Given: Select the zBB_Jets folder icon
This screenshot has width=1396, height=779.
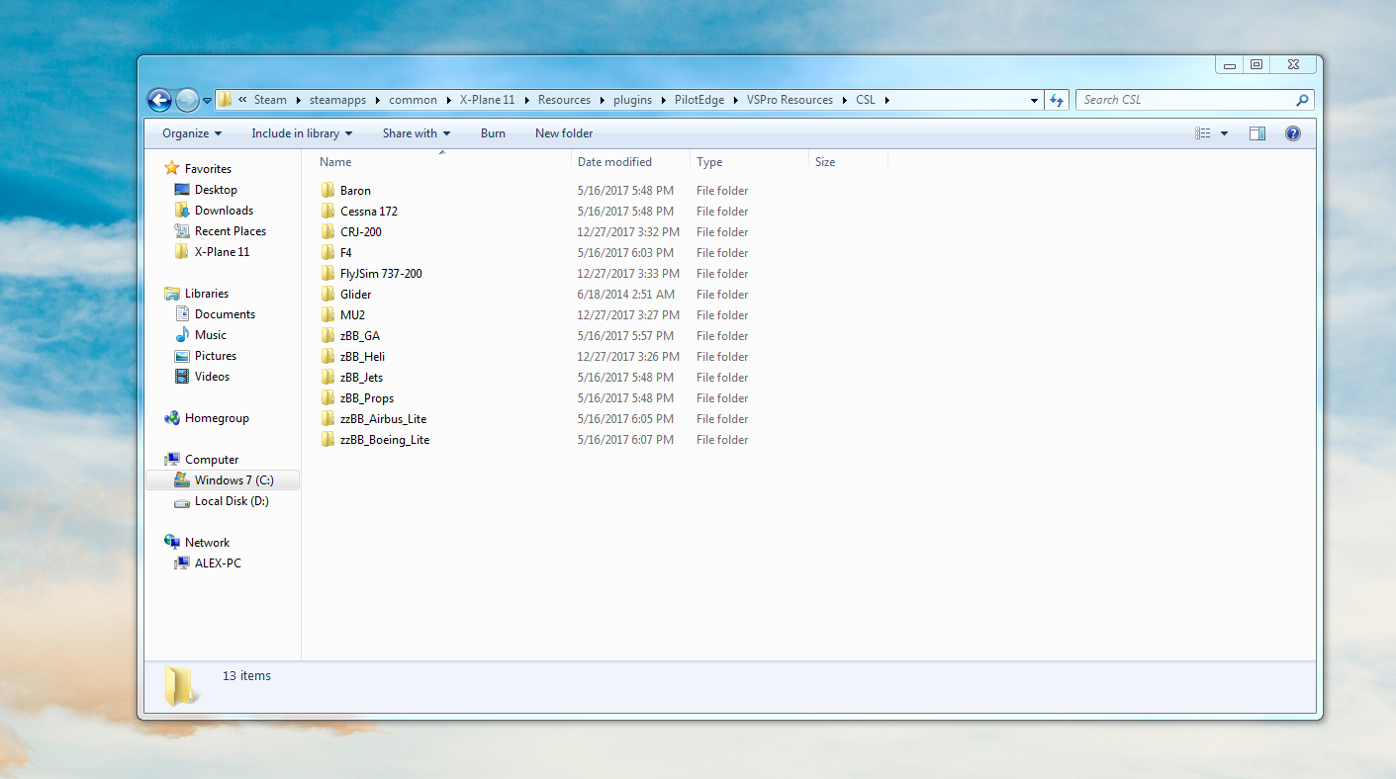Looking at the screenshot, I should tap(328, 378).
